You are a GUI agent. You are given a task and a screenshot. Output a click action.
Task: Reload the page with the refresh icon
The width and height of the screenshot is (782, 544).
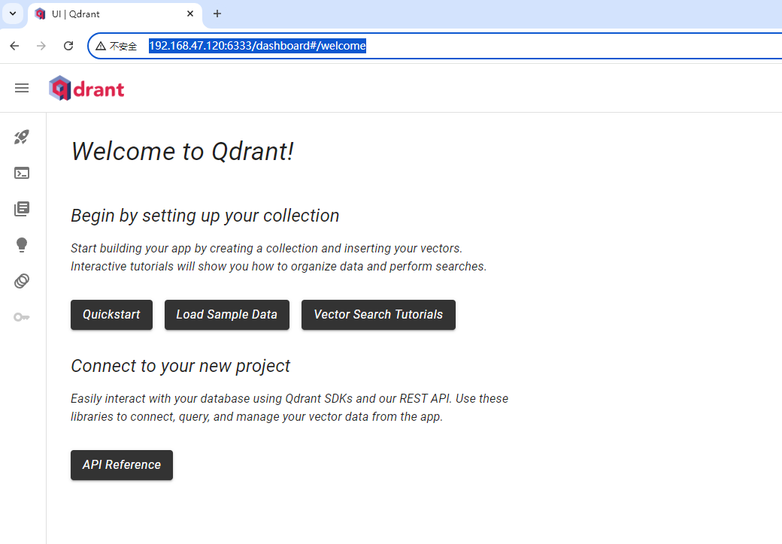[x=68, y=46]
